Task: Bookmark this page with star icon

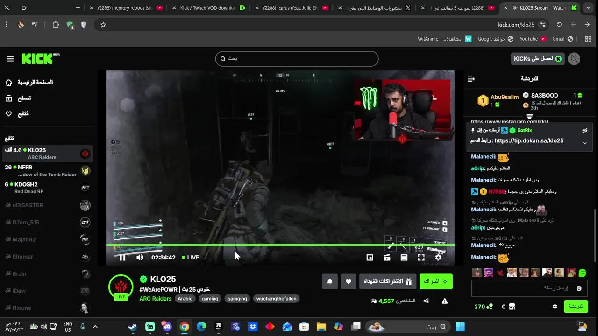Action: [x=103, y=25]
